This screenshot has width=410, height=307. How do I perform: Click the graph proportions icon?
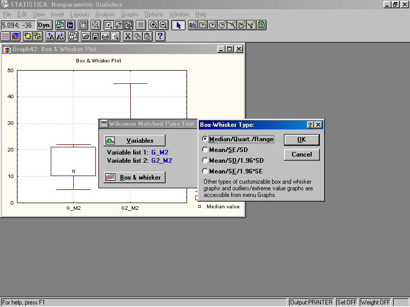click(x=128, y=25)
